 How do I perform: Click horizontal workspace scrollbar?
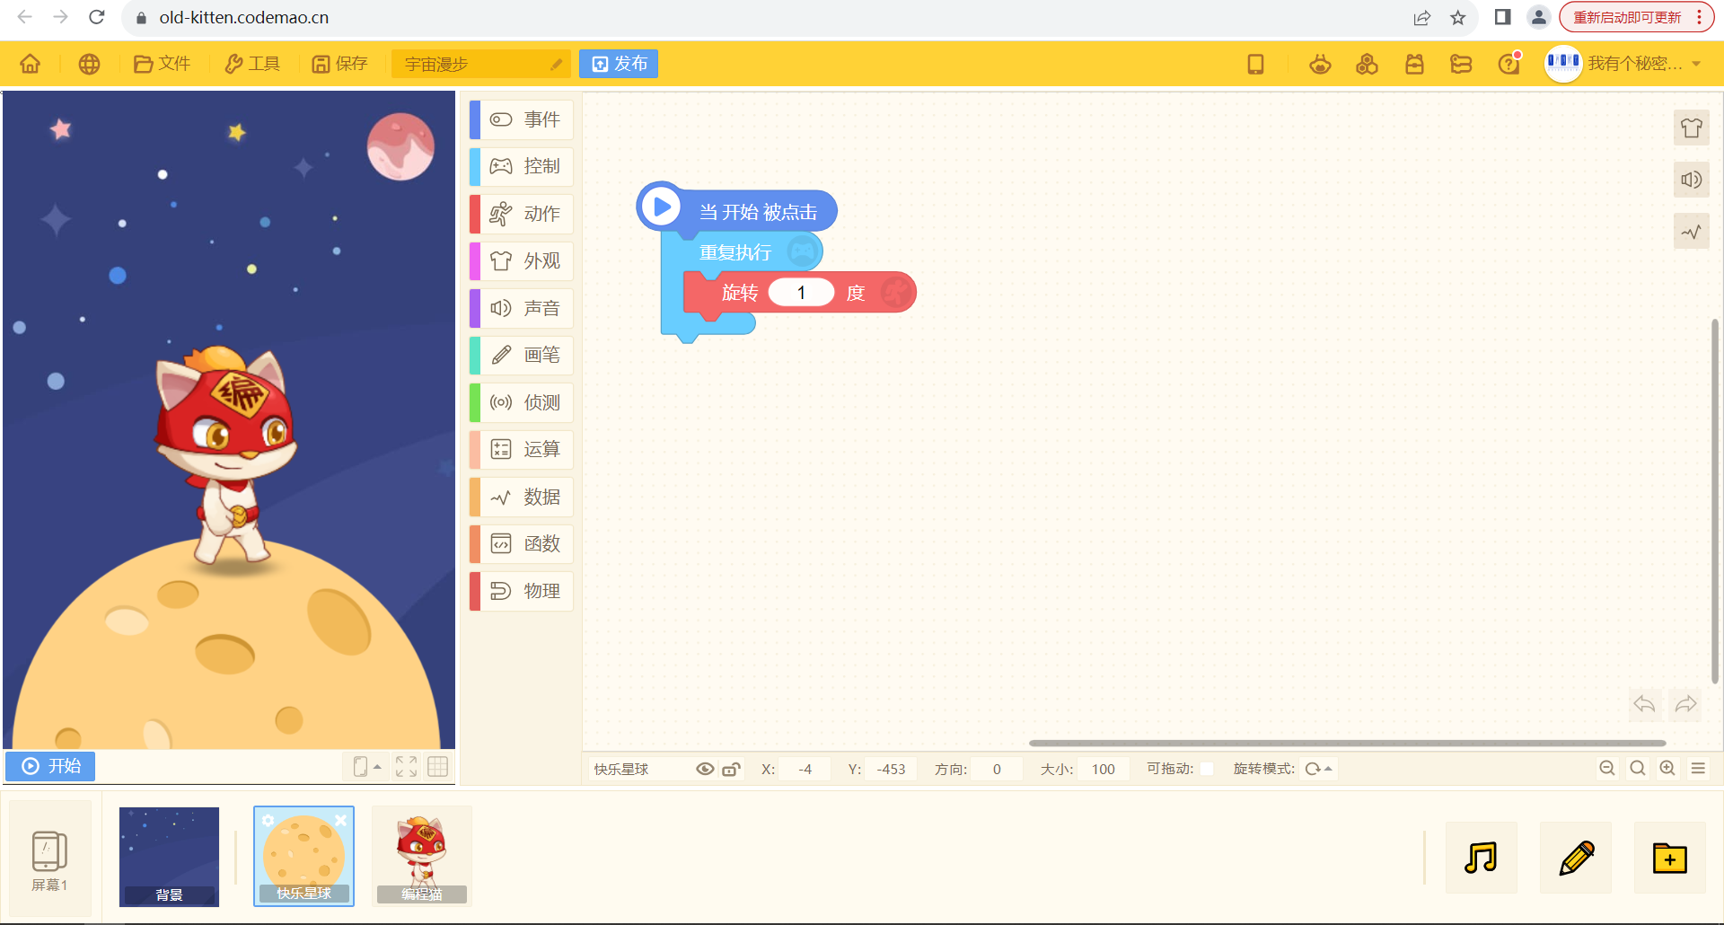[1347, 743]
